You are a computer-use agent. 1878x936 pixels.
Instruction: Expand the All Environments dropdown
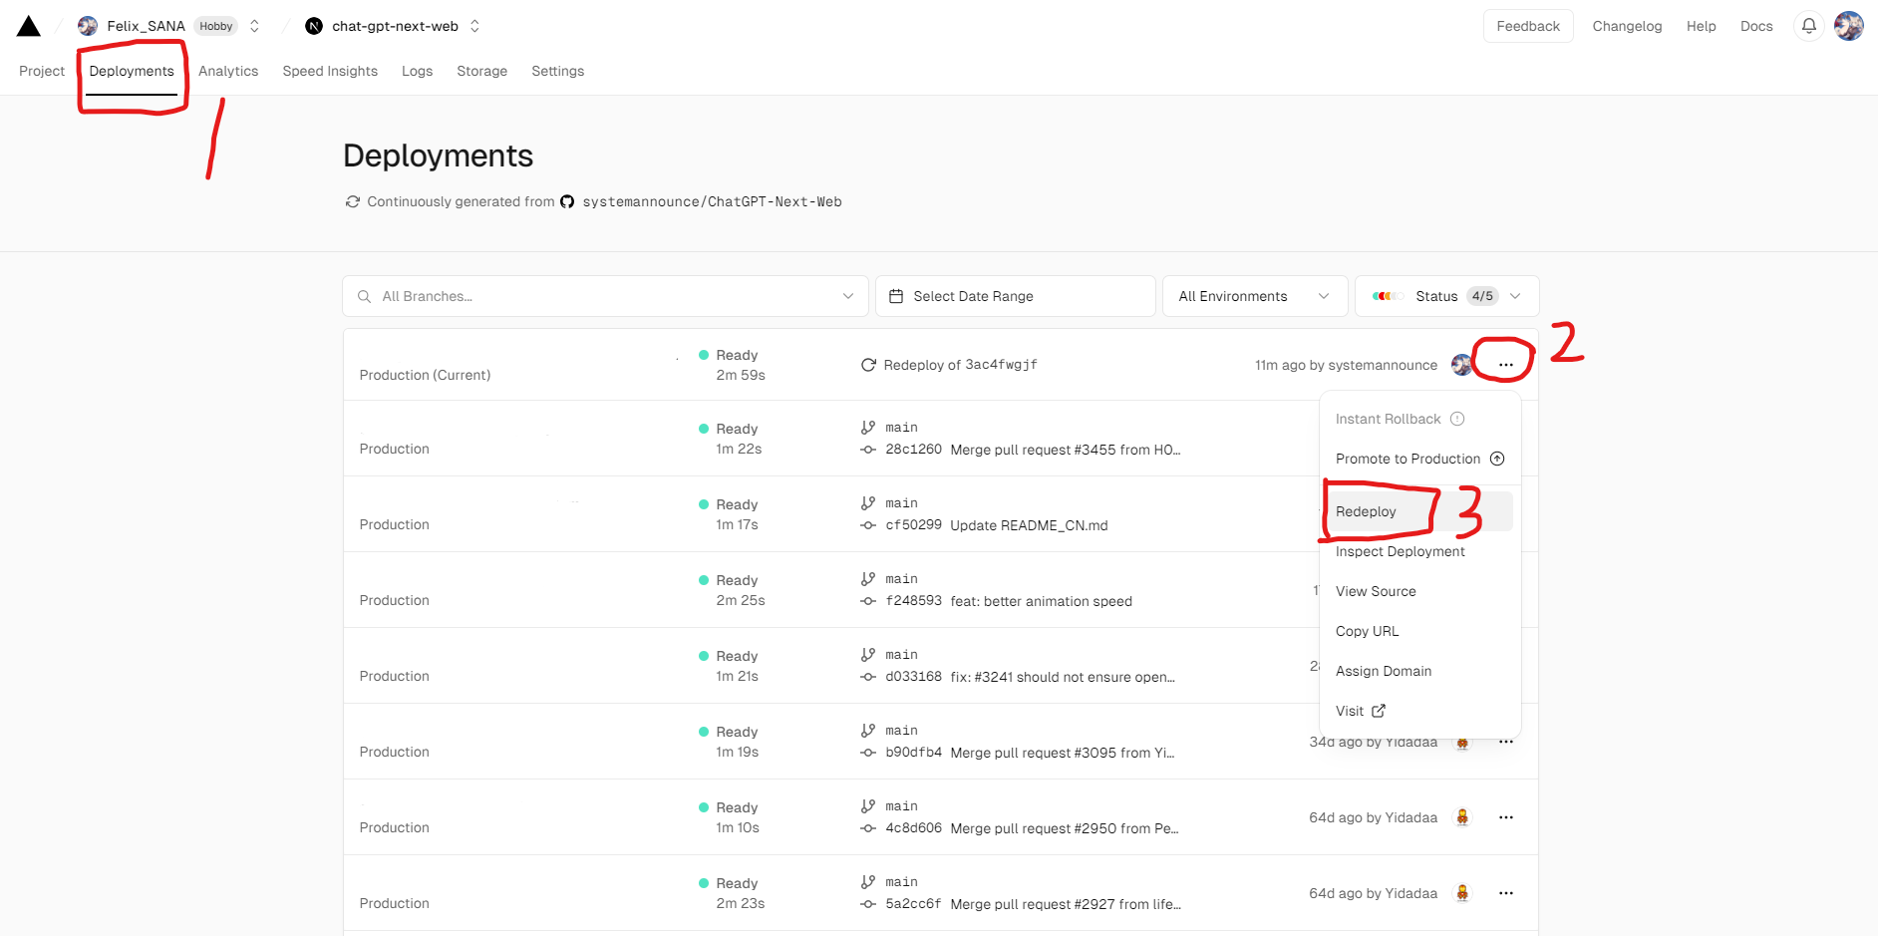[x=1255, y=296]
